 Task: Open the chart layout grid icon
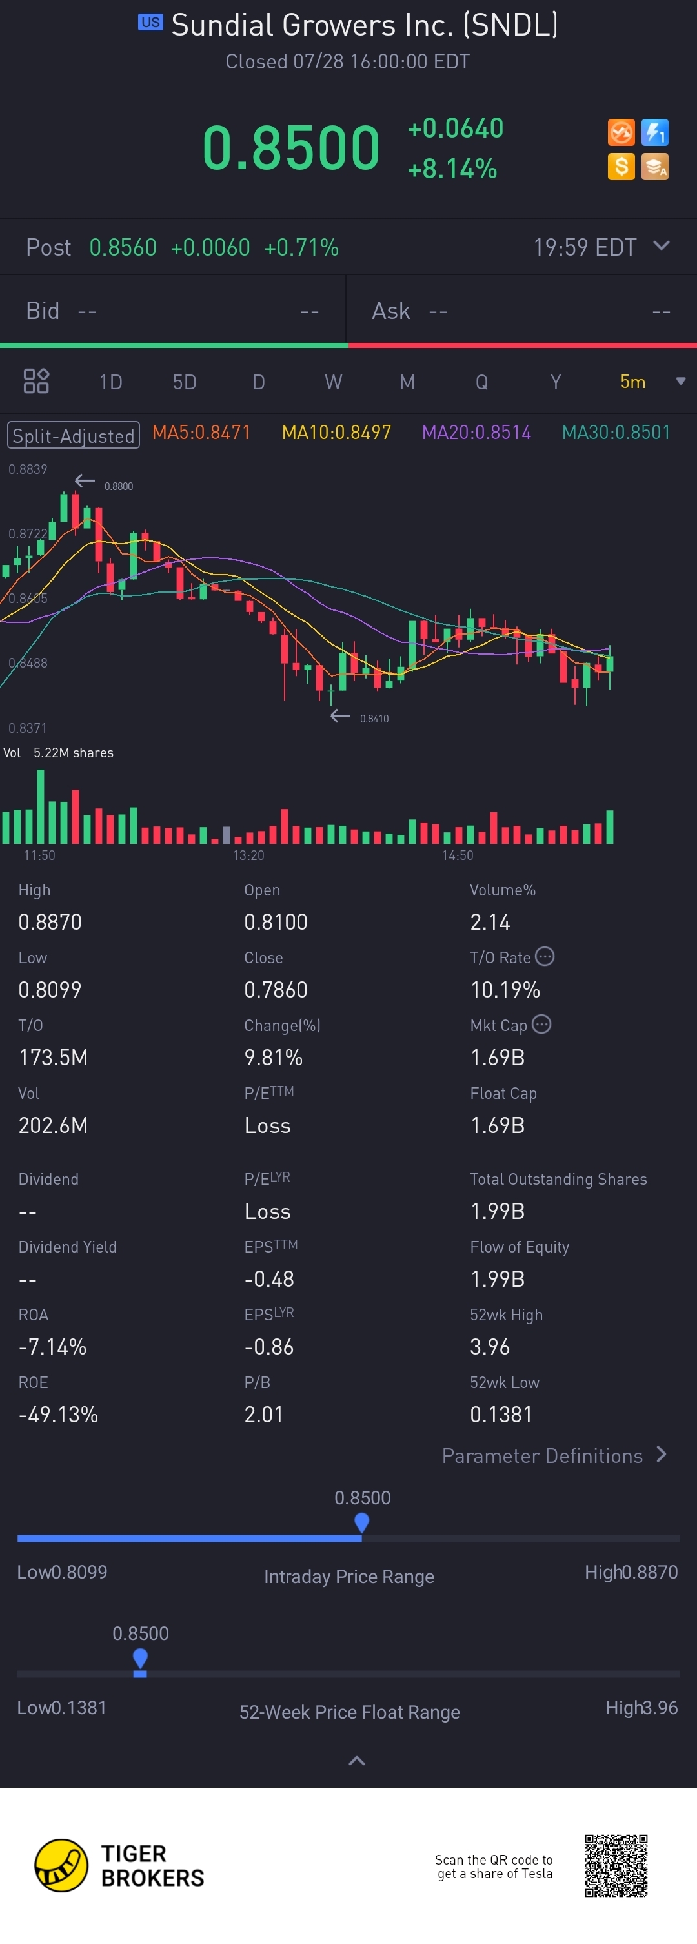(36, 381)
